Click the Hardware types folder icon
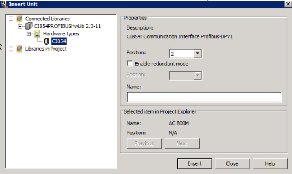Image resolution: width=292 pixels, height=174 pixels. (37, 34)
